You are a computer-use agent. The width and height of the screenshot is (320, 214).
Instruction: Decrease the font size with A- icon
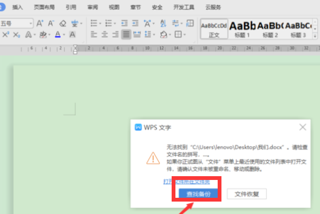pyautogui.click(x=51, y=23)
